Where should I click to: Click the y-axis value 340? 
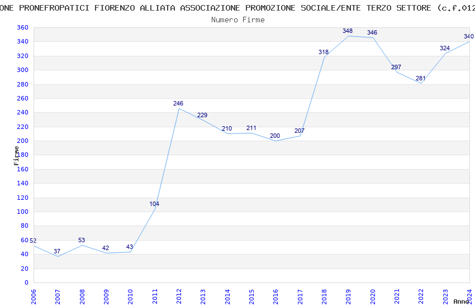click(23, 41)
